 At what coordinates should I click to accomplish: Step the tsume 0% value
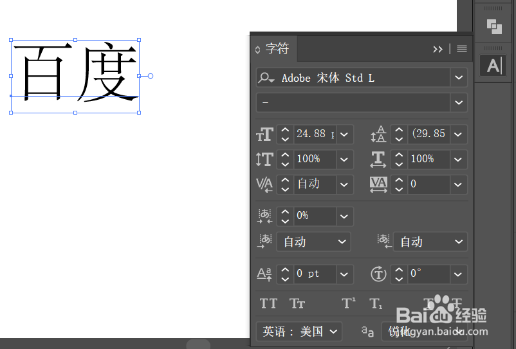(285, 216)
